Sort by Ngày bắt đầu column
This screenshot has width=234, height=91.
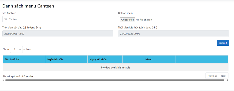(66, 59)
